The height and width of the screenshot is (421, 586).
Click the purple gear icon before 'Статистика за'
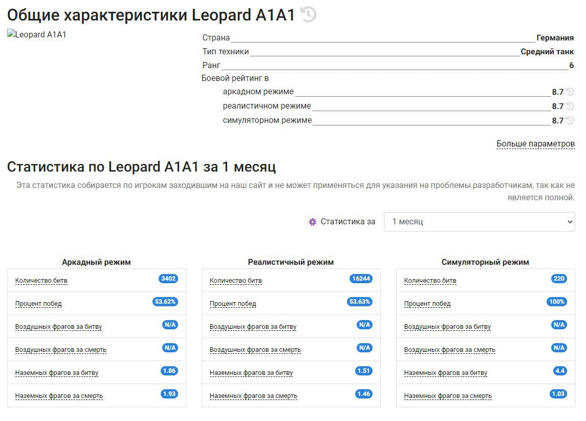[313, 222]
